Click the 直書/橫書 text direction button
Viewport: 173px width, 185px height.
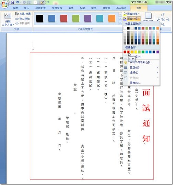23,14
